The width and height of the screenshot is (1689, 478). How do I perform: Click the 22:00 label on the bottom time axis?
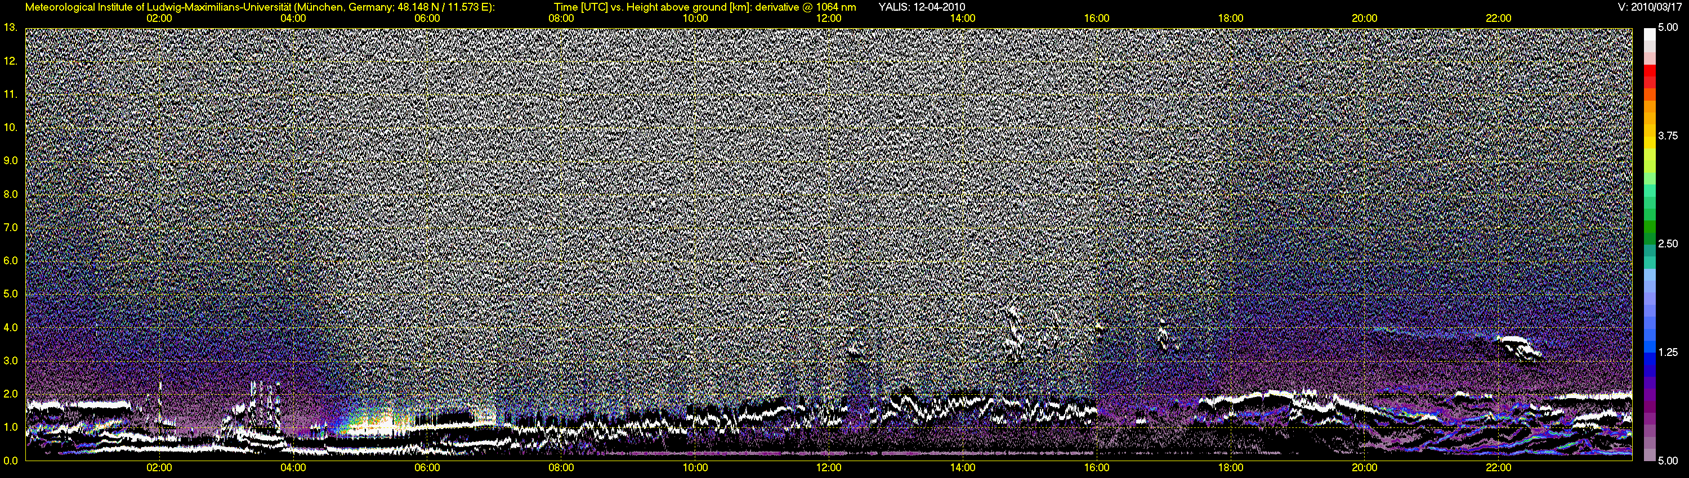(x=1498, y=467)
